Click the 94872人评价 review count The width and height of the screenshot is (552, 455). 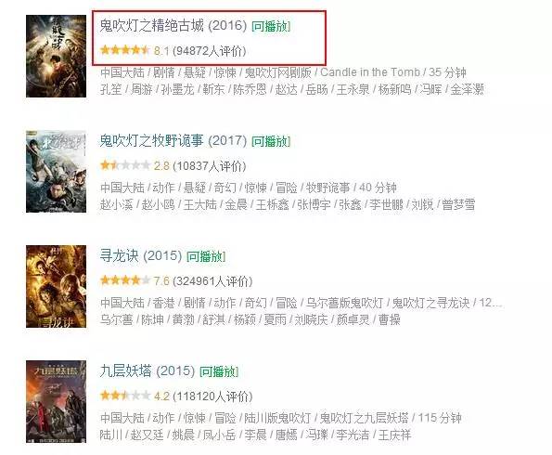210,51
